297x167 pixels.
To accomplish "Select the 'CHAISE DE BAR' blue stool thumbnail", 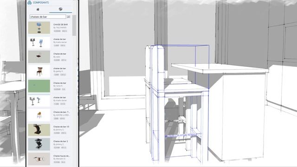I will click(39, 28).
